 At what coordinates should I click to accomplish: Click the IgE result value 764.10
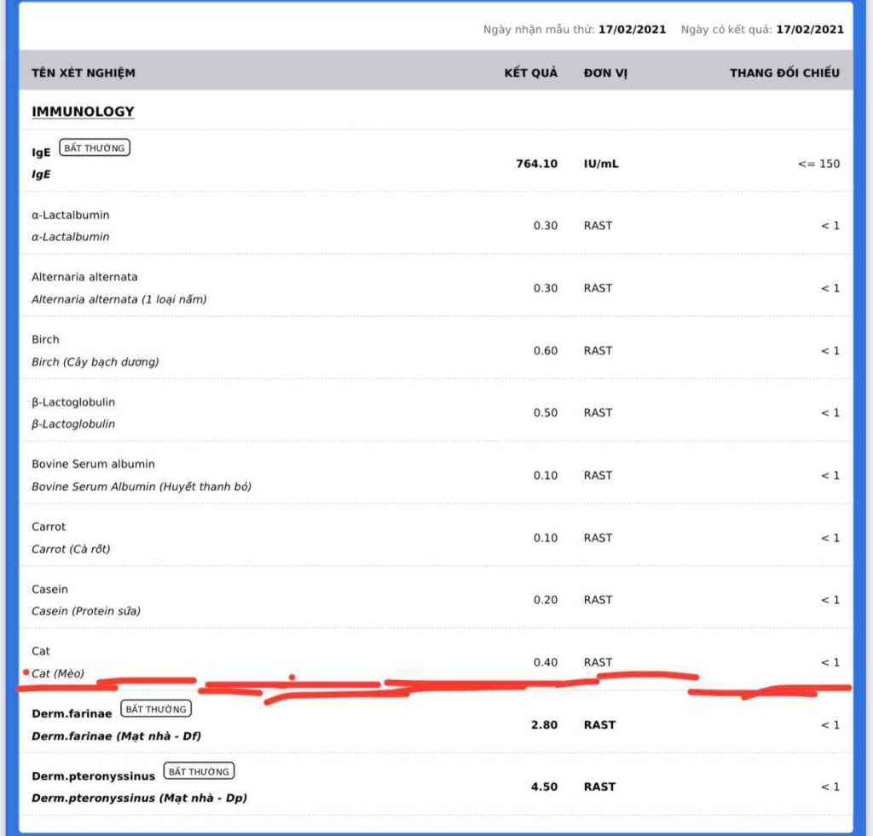(537, 163)
